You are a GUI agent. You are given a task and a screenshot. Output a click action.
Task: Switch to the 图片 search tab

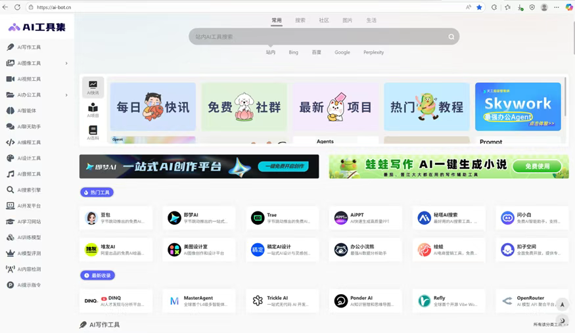coord(347,20)
